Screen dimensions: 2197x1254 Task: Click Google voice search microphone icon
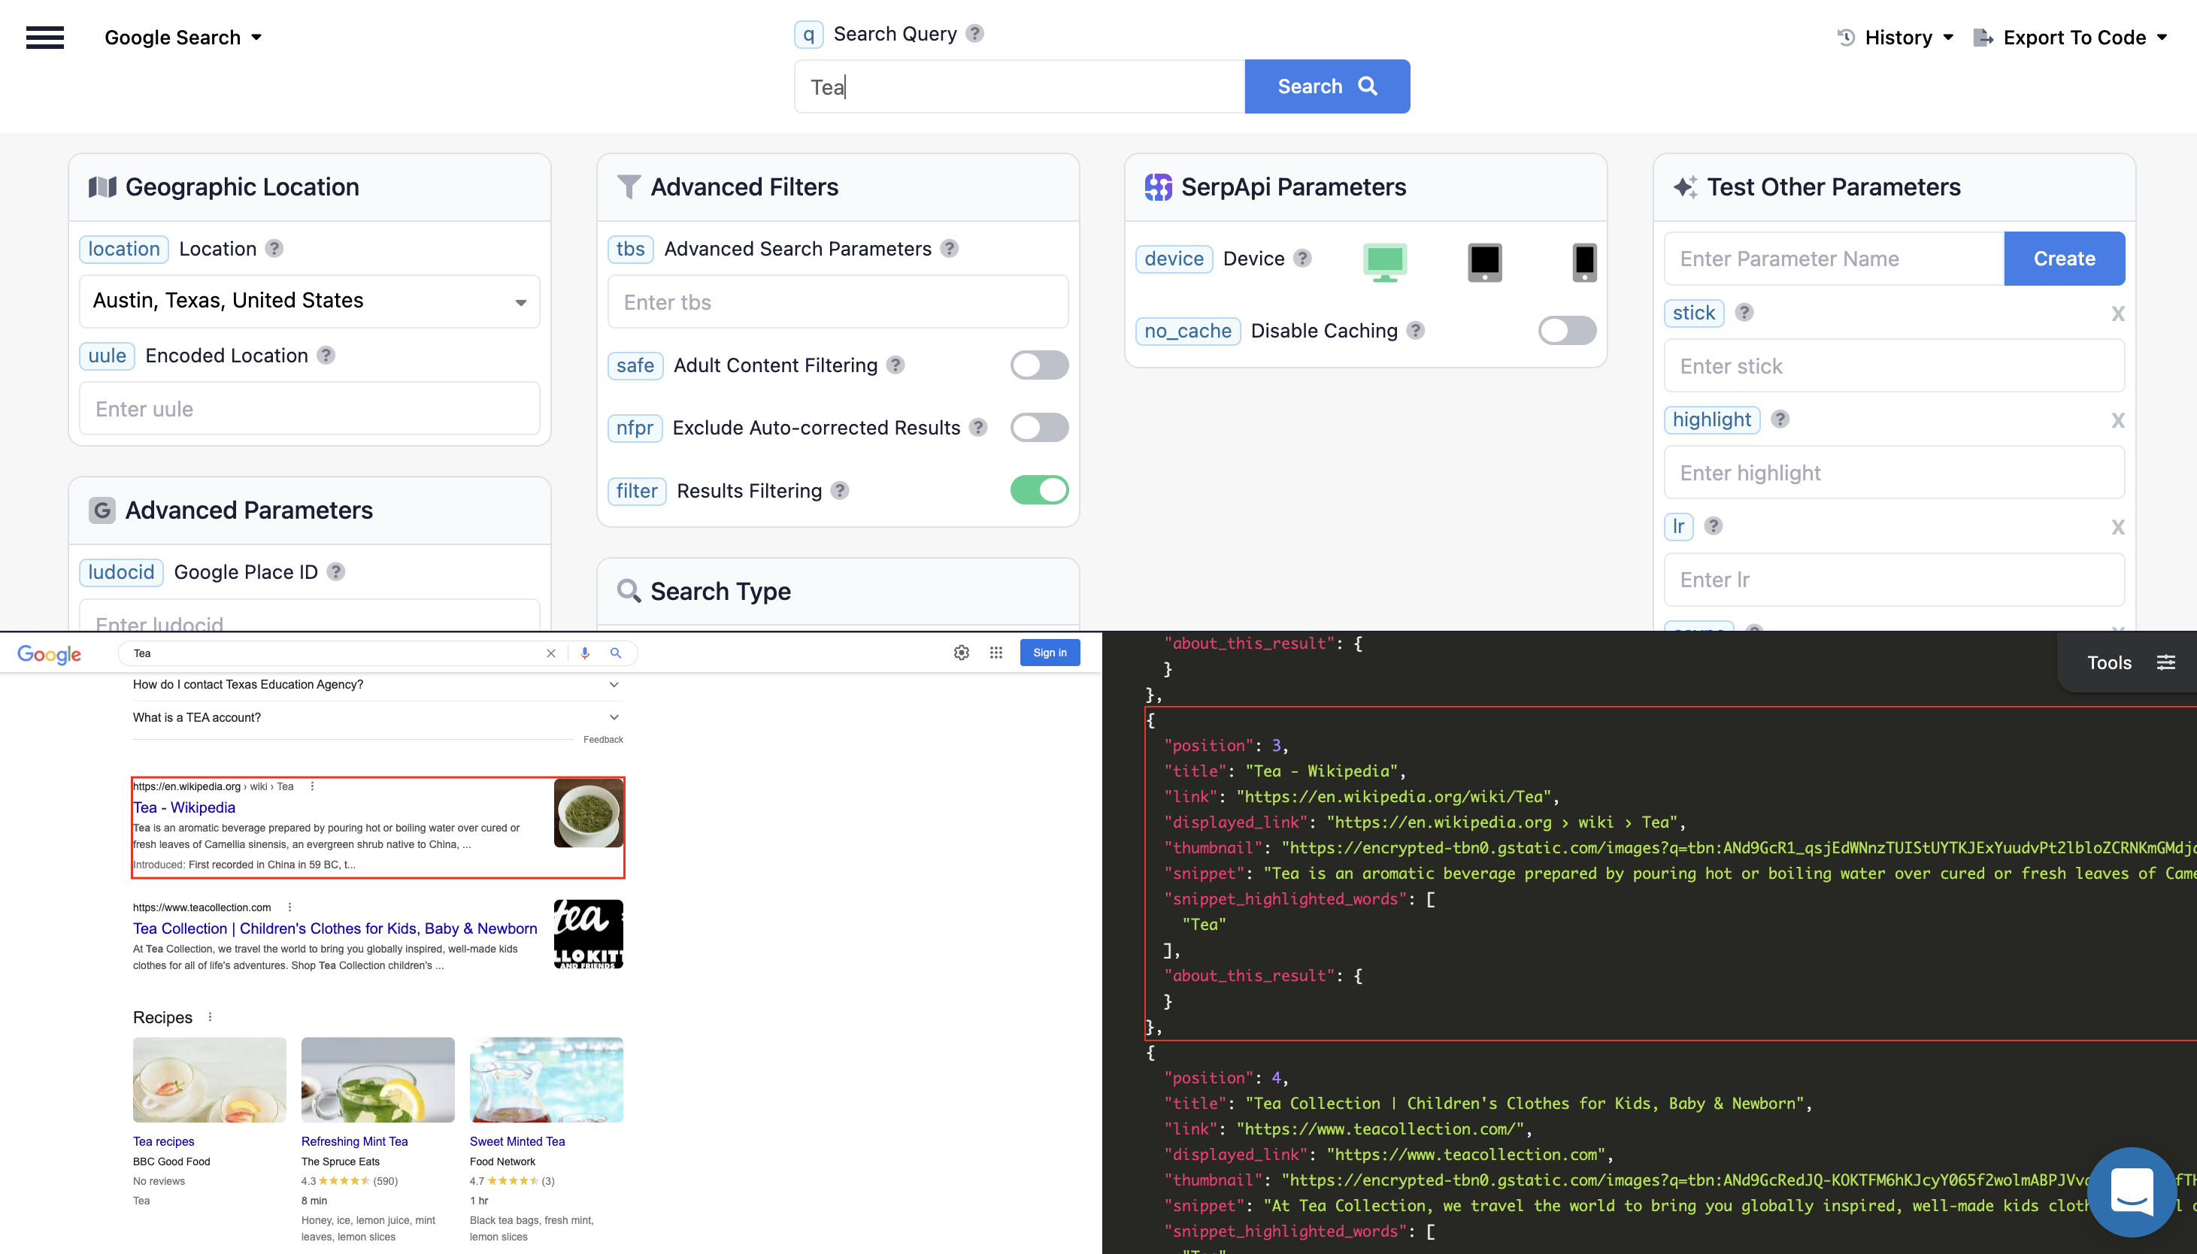point(585,653)
